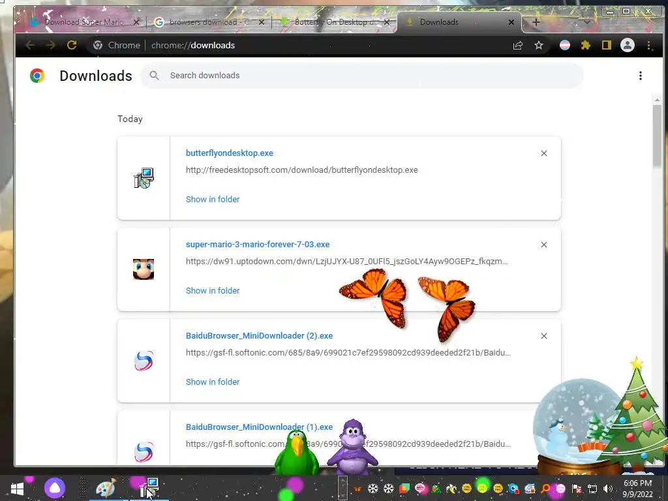The image size is (668, 501).
Task: Open the Paint palette taskbar icon
Action: (106, 488)
